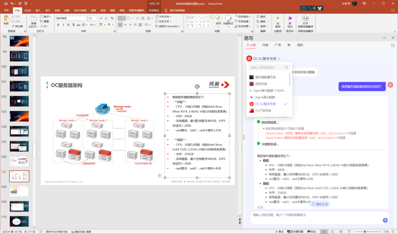The width and height of the screenshot is (398, 234).
Task: Send message with the blue arrow button
Action: coord(385,220)
